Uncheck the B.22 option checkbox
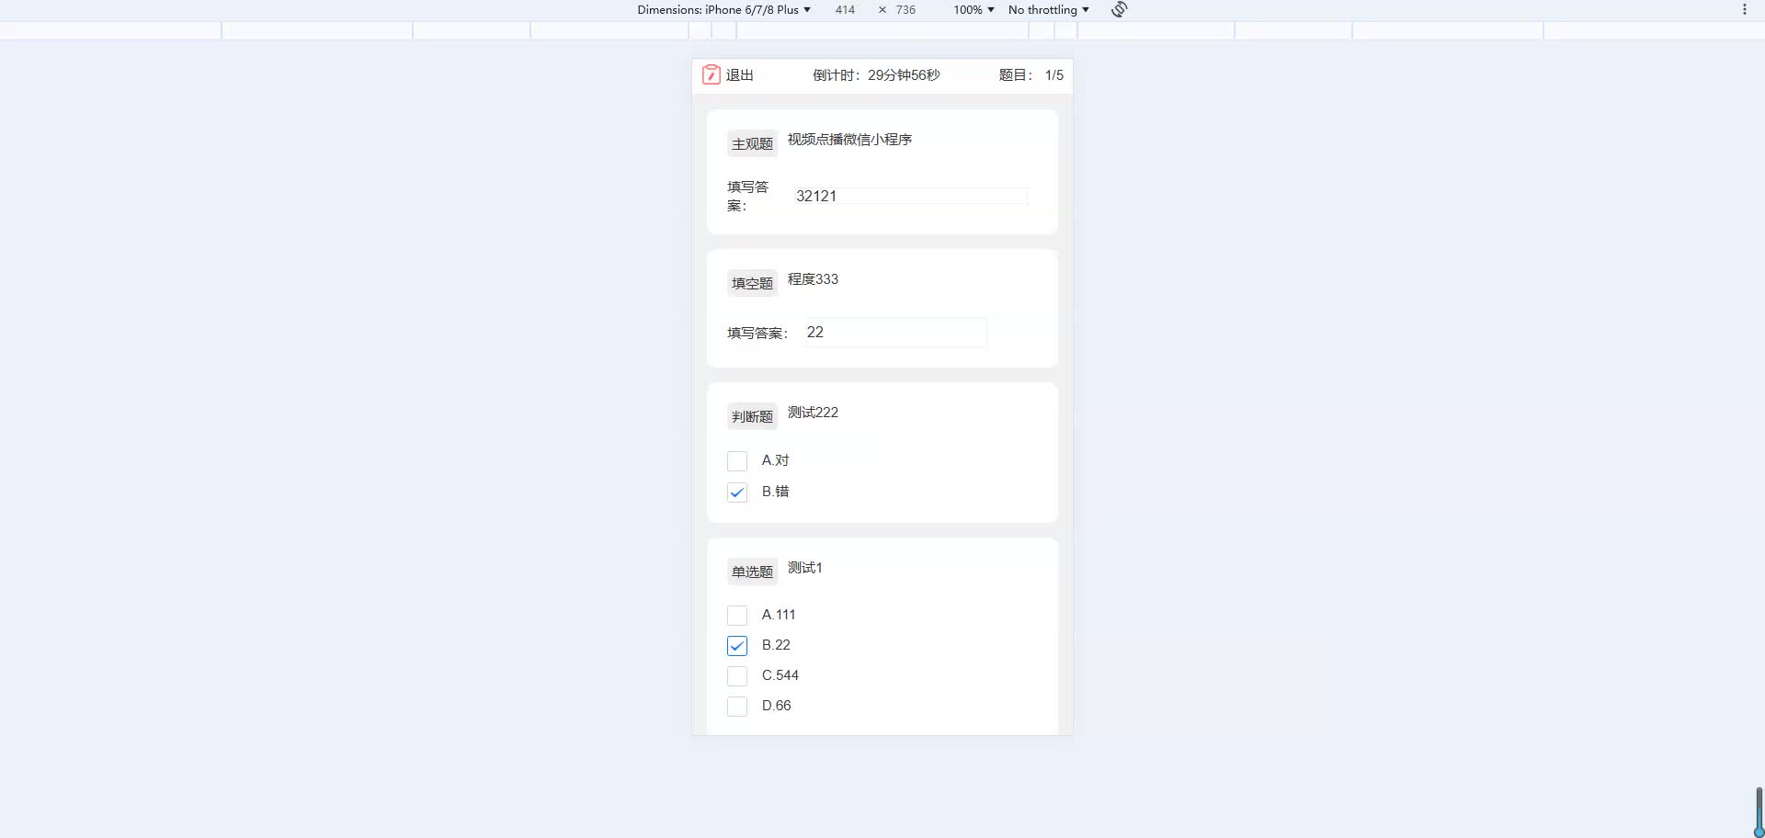1765x838 pixels. pos(737,645)
